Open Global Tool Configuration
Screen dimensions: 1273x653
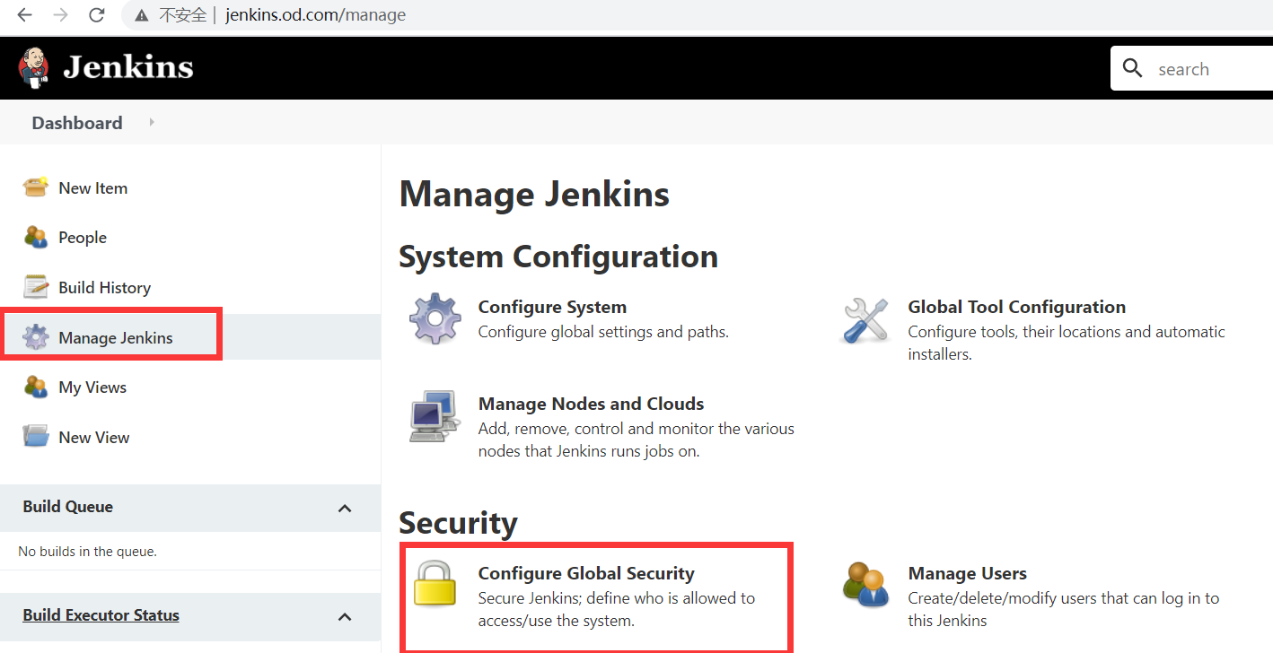(1017, 307)
